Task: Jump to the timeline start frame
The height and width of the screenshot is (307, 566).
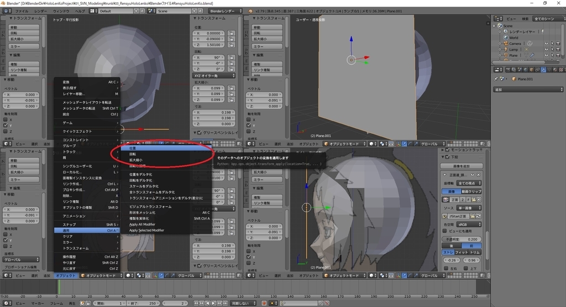Action: [x=196, y=303]
